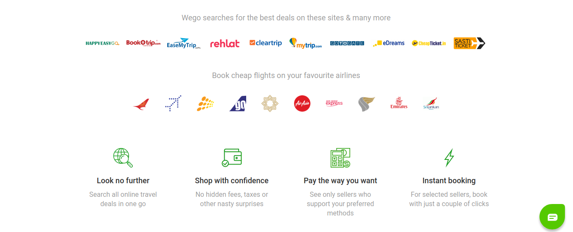Screen dimensions: 573x232
Task: Open the Oman Air logo
Action: (x=367, y=104)
